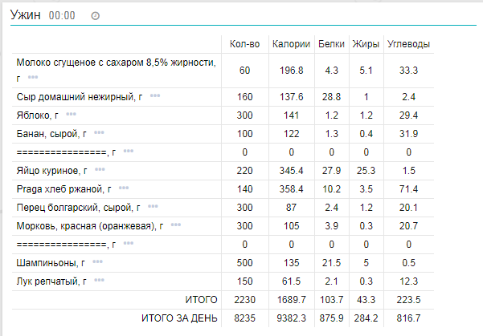Open options dots for Шампиньоны row
The image size is (483, 336).
(x=97, y=262)
